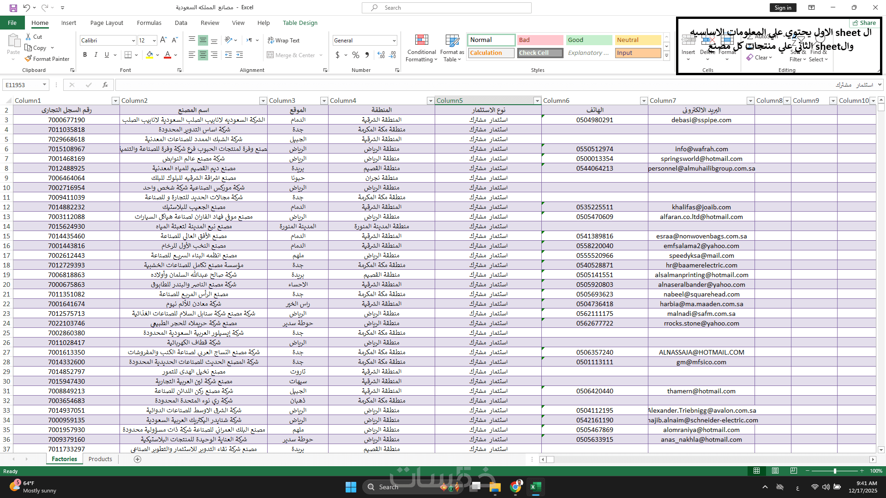Screen dimensions: 886x498
Task: Toggle Bold formatting
Action: coord(85,55)
